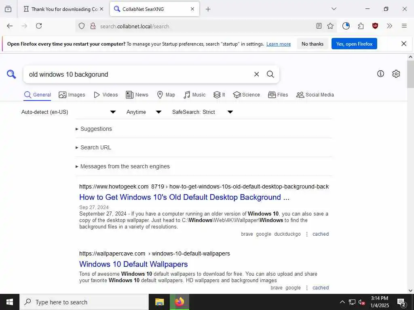Image resolution: width=414 pixels, height=310 pixels.
Task: Click the Type here to search box
Action: (x=84, y=302)
